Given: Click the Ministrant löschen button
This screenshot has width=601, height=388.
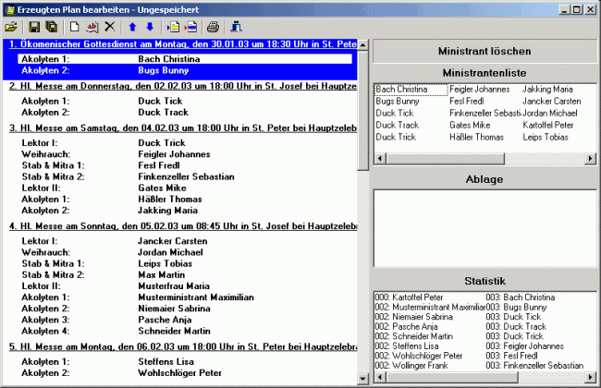Looking at the screenshot, I should click(484, 51).
